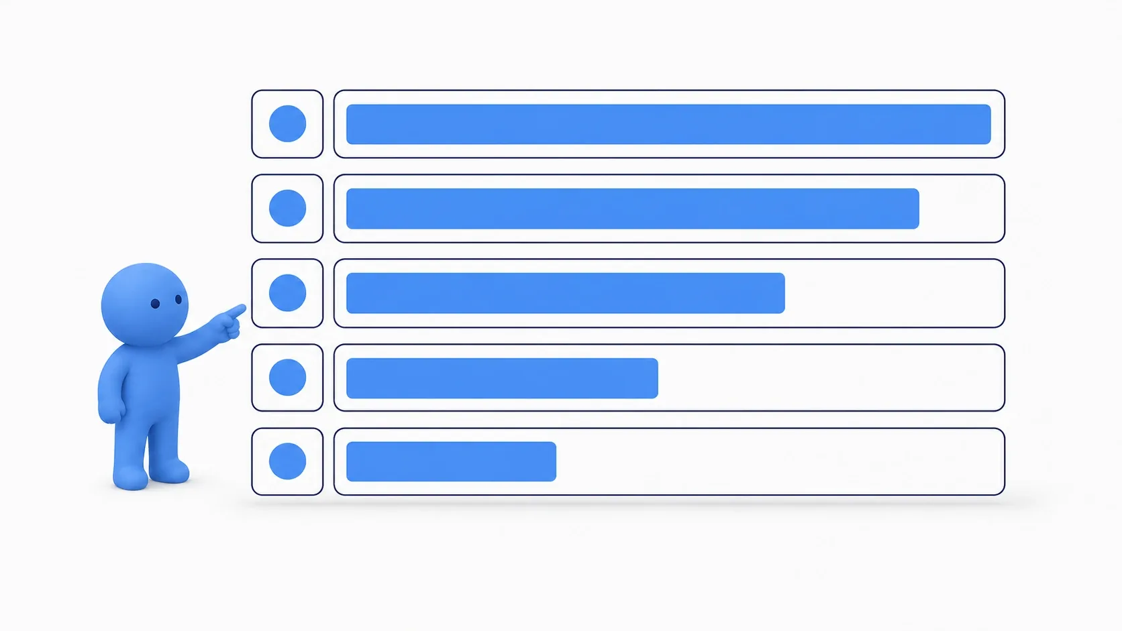Click the second-longest blue bar
The height and width of the screenshot is (631, 1122).
pos(632,209)
